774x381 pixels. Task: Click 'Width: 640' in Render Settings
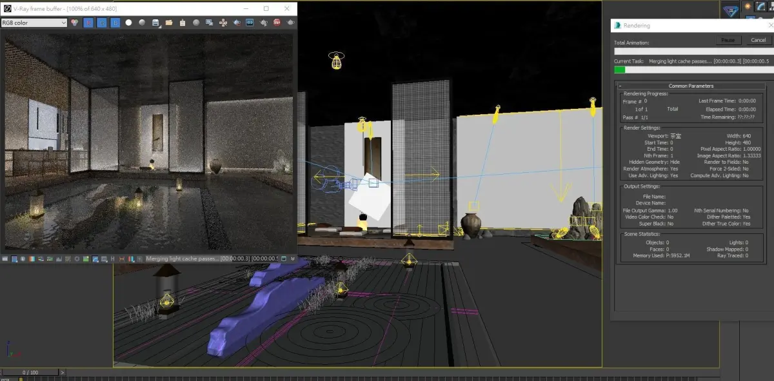739,136
